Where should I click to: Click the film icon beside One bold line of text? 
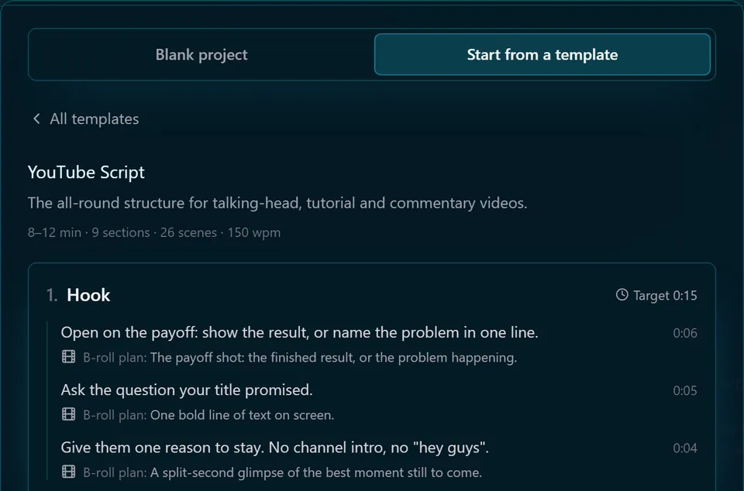click(x=69, y=414)
